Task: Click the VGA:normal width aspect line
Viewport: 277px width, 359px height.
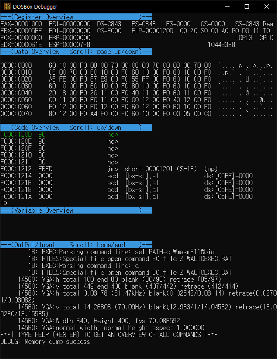Action: [111, 328]
